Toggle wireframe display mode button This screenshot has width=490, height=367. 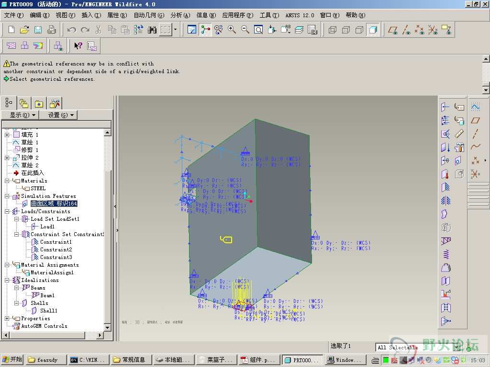click(x=333, y=30)
